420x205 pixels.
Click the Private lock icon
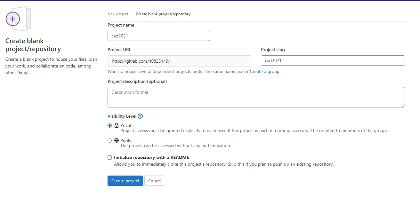tap(117, 125)
